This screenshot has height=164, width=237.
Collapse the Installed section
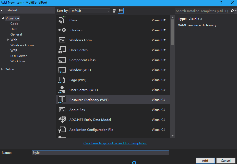point(2,10)
